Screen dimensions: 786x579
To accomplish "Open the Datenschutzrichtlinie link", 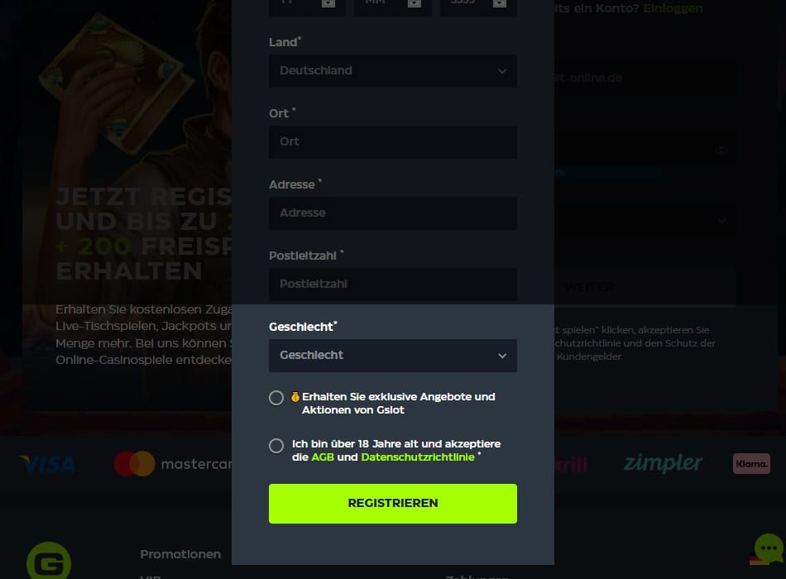I will 418,457.
